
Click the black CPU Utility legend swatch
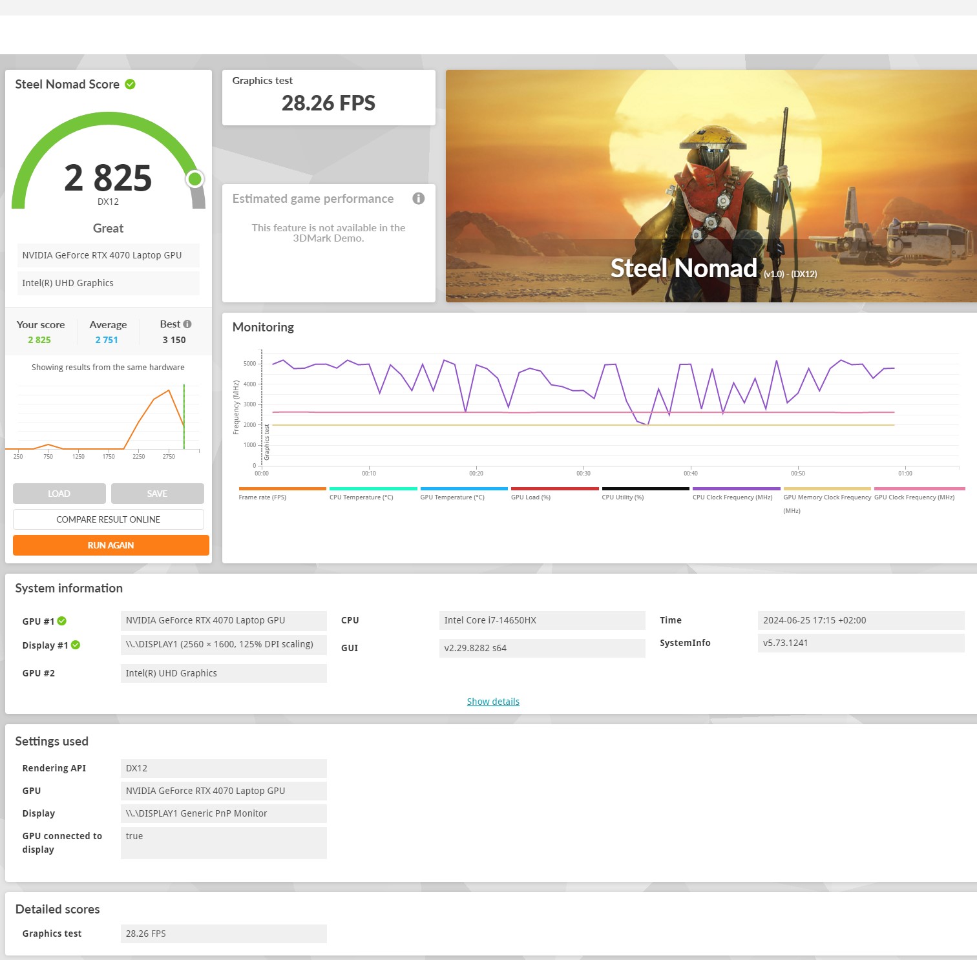point(645,489)
